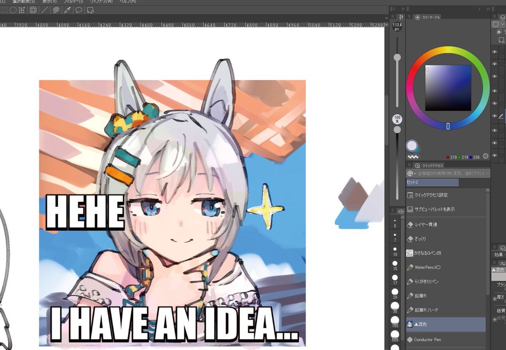Viewport: 506px width, 350px height.
Task: Click the transparent checkered color swatch
Action: (412, 157)
